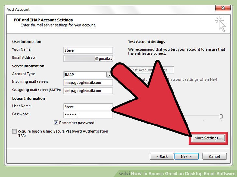Edit the Your Name field
Image resolution: width=237 pixels, height=177 pixels.
pos(88,50)
